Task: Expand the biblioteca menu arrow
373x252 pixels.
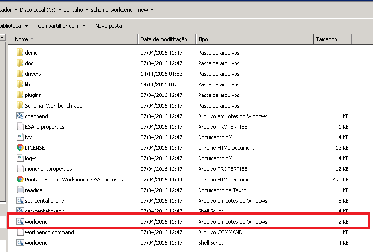Action: coord(26,26)
